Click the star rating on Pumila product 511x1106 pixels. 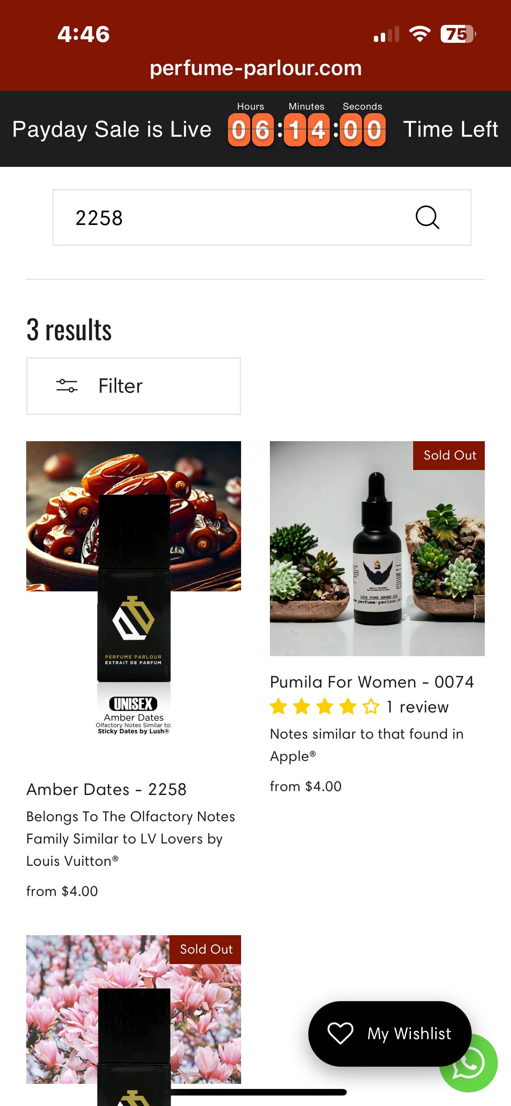[325, 706]
